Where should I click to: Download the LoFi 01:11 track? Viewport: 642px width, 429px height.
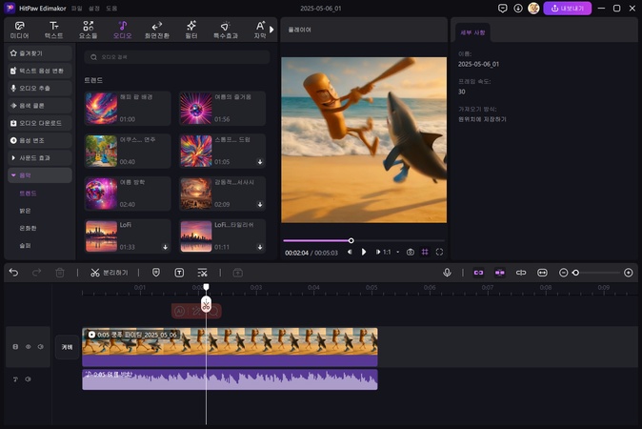pyautogui.click(x=260, y=247)
